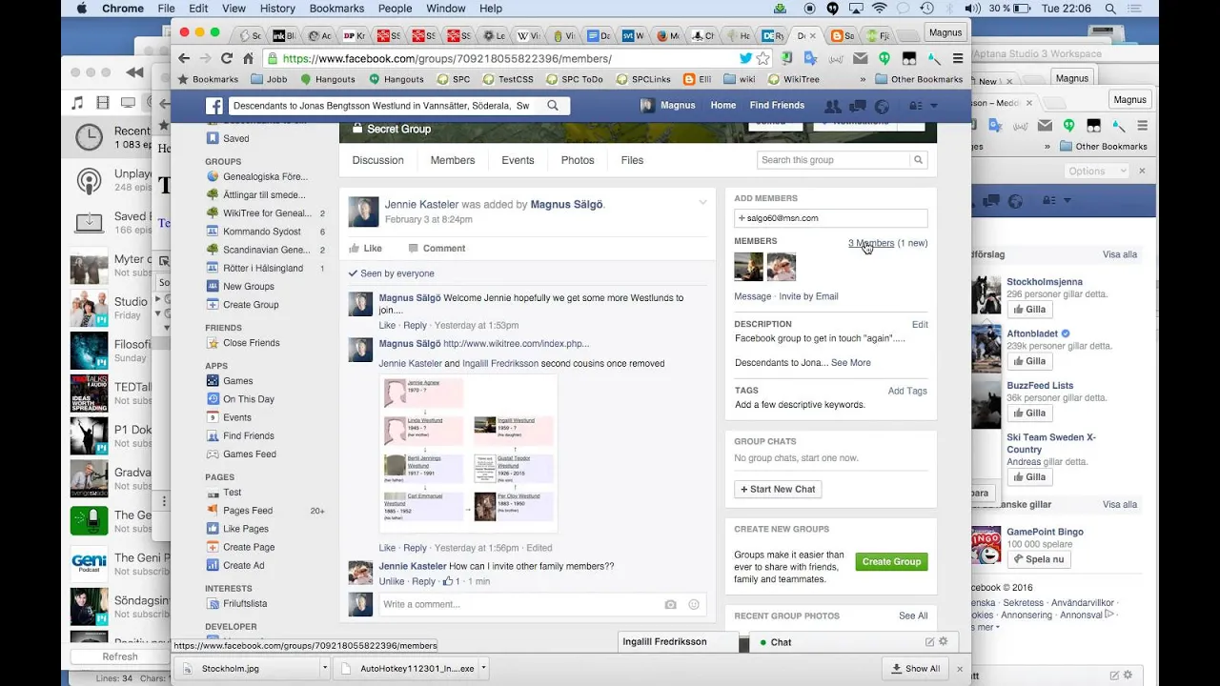Image resolution: width=1220 pixels, height=686 pixels.
Task: Click the Write a comment field
Action: pos(519,604)
